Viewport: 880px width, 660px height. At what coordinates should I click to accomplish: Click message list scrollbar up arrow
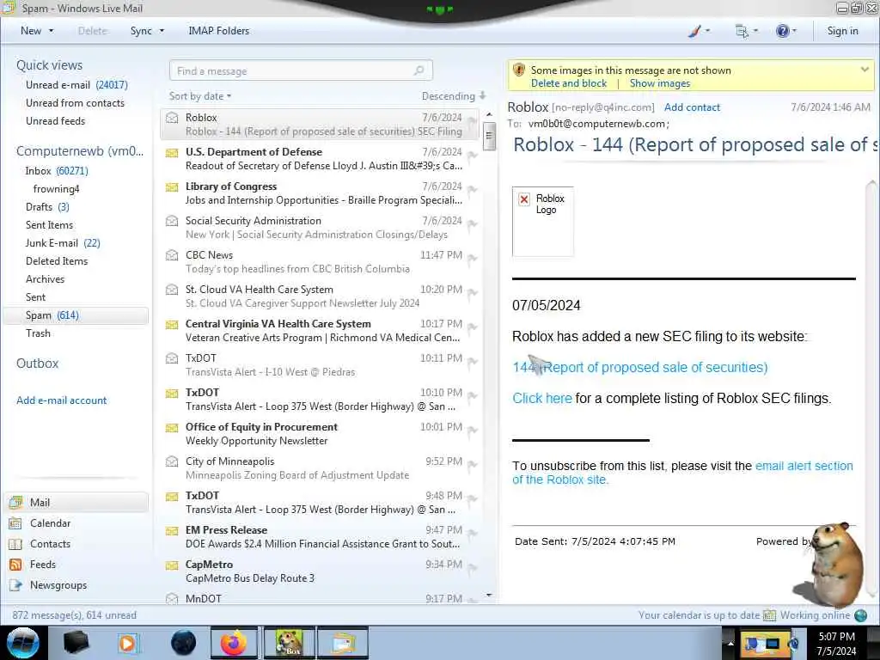coord(489,114)
